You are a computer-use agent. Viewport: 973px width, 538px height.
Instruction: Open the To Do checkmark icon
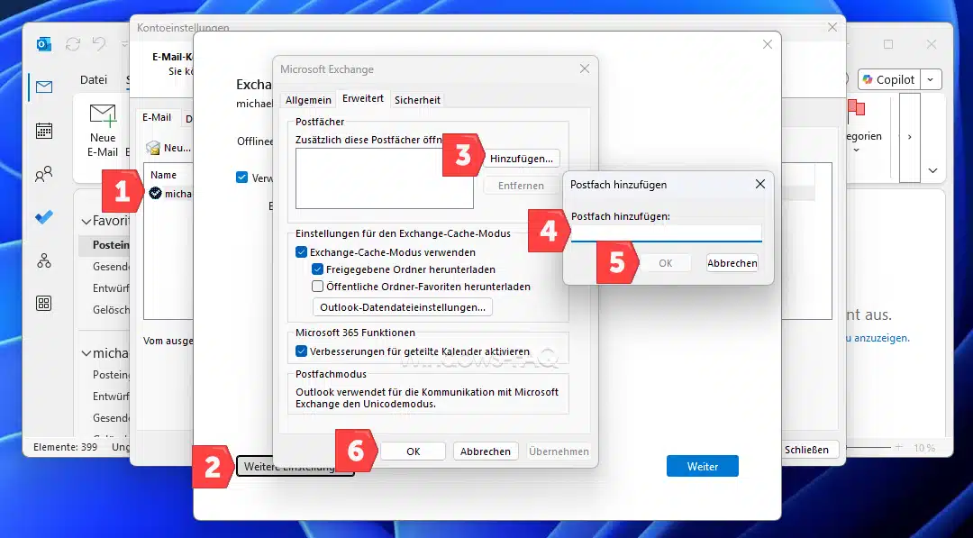click(x=43, y=217)
